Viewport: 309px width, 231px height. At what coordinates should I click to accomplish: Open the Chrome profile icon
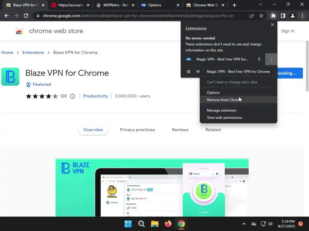[x=293, y=16]
